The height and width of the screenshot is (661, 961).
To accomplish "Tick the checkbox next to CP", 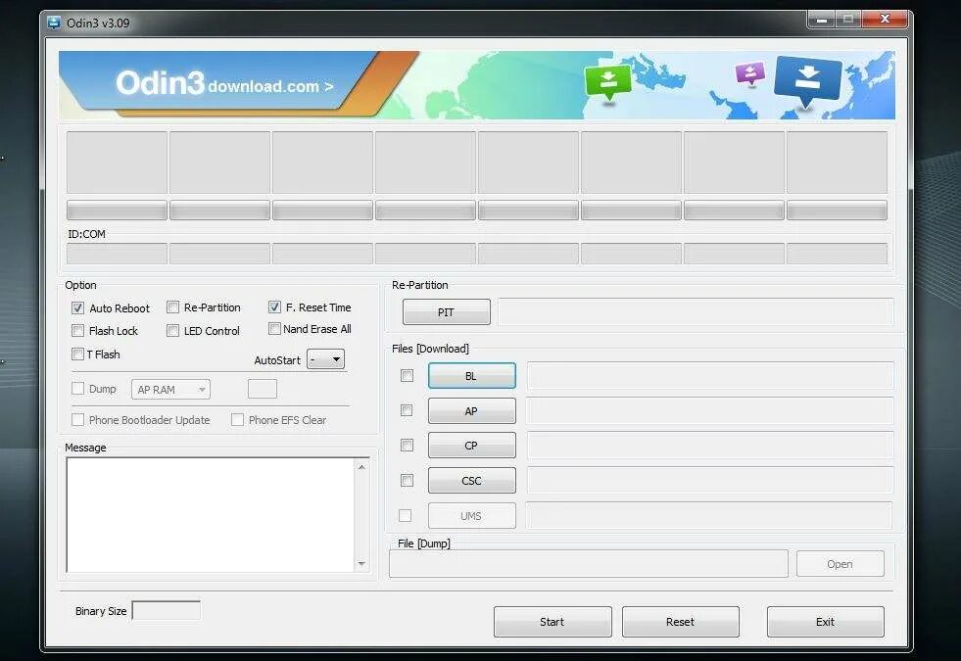I will [x=407, y=446].
